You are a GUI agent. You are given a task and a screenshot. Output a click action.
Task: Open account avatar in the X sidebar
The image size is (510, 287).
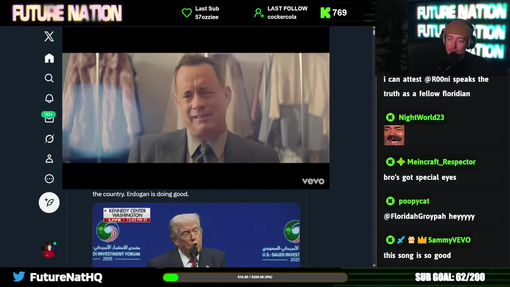(49, 250)
